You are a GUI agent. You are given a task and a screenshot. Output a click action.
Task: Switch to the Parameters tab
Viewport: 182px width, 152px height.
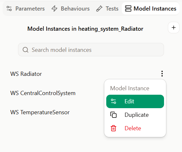click(x=26, y=9)
